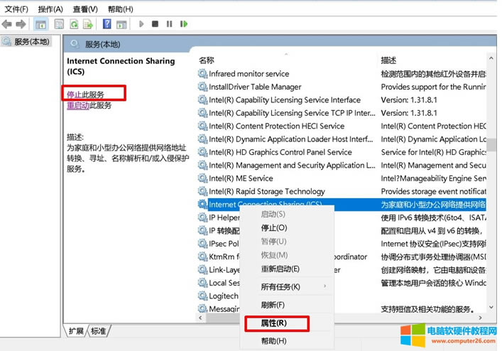Click the Start service play button

[141, 24]
